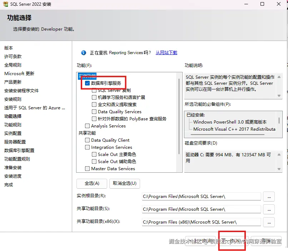Click into the 共享功能目录(x86)(X) path field

tap(201, 222)
